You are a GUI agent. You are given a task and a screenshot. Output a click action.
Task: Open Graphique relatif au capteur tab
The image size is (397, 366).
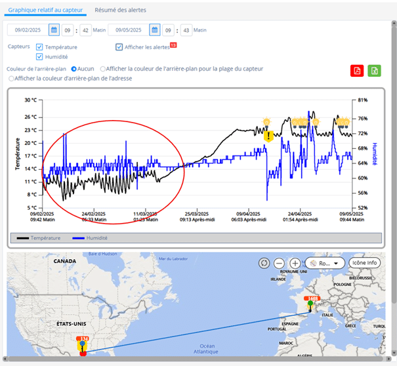45,10
